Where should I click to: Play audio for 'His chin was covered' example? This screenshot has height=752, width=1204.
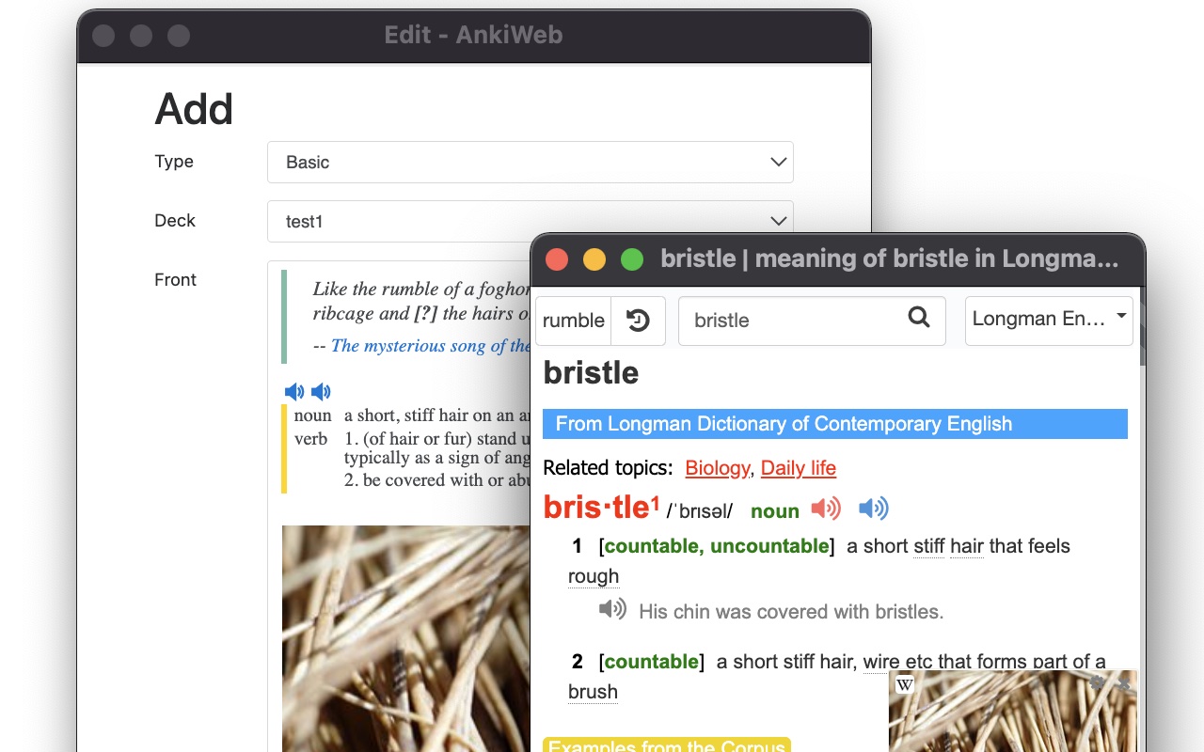[x=612, y=609]
